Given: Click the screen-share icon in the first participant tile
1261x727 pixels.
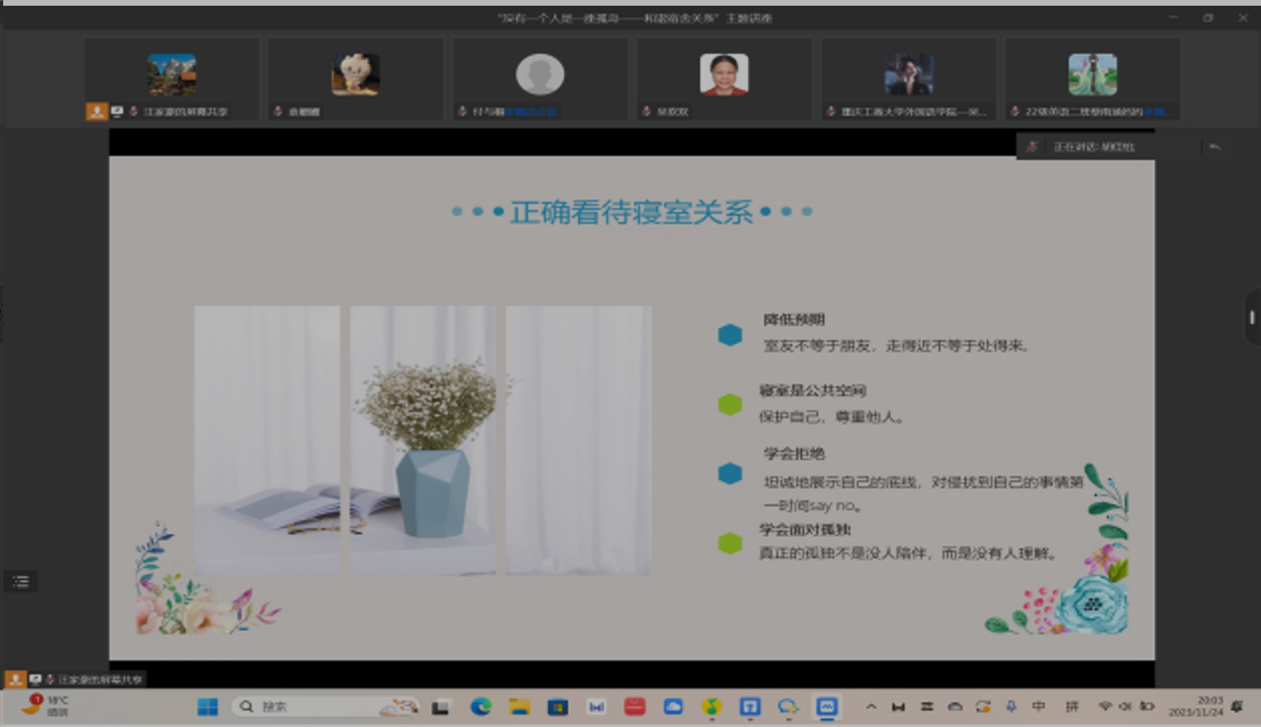Looking at the screenshot, I should tap(117, 112).
